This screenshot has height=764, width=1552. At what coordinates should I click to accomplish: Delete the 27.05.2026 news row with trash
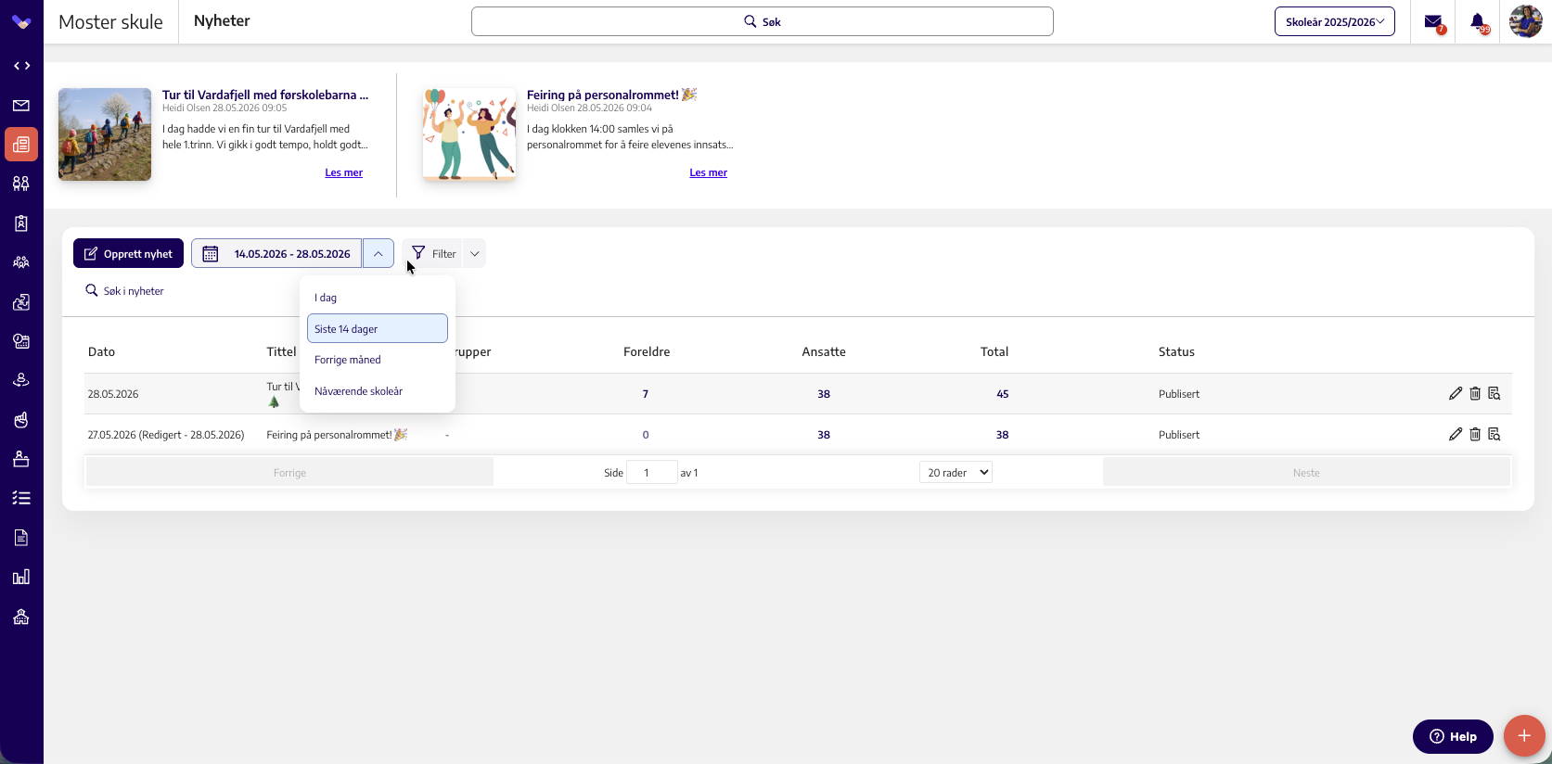click(1475, 434)
